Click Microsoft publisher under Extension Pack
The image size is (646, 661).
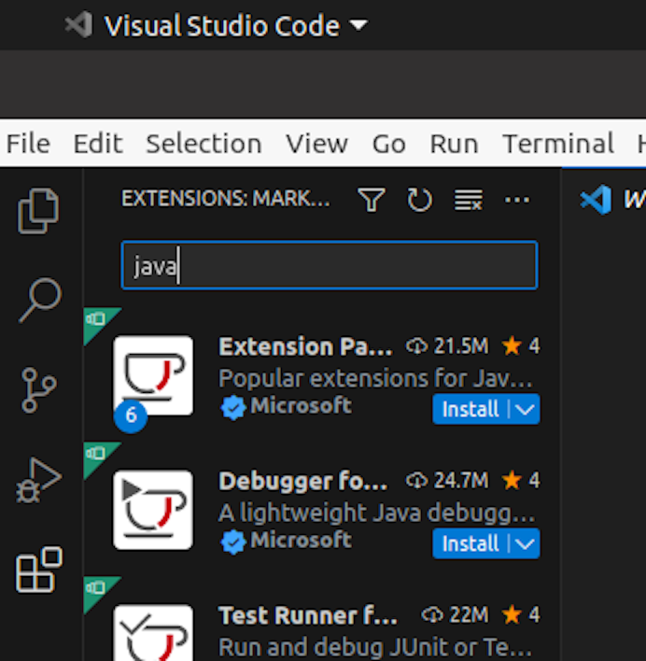tap(301, 405)
